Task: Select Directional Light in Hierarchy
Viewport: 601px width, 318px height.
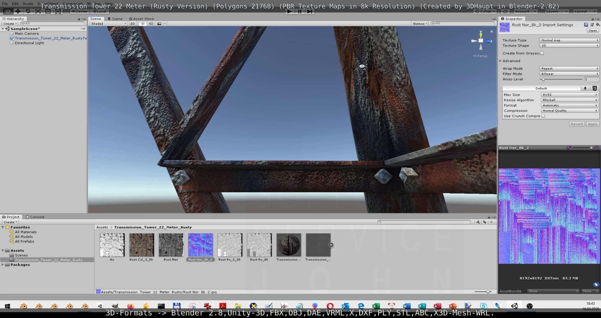Action: [29, 43]
